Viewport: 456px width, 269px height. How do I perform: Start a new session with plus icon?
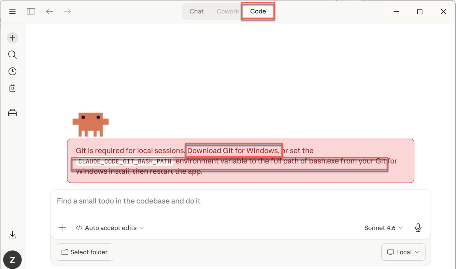[12, 38]
